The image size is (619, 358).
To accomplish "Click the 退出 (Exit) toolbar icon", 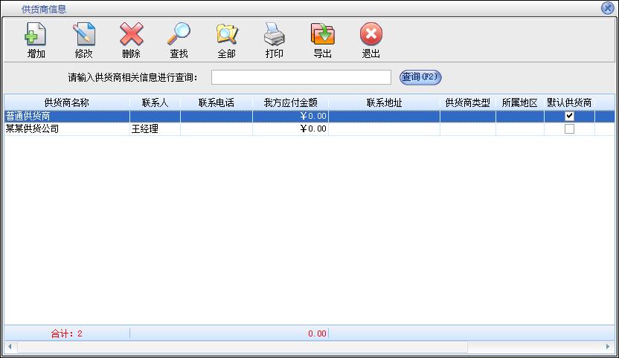I will [371, 35].
